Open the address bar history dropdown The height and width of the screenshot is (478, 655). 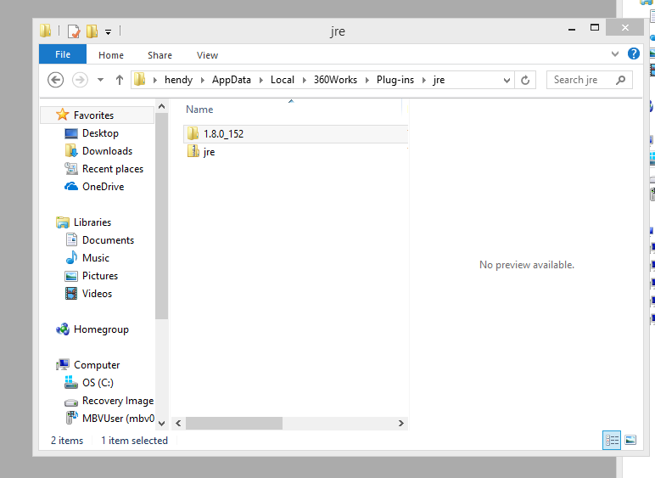(507, 80)
